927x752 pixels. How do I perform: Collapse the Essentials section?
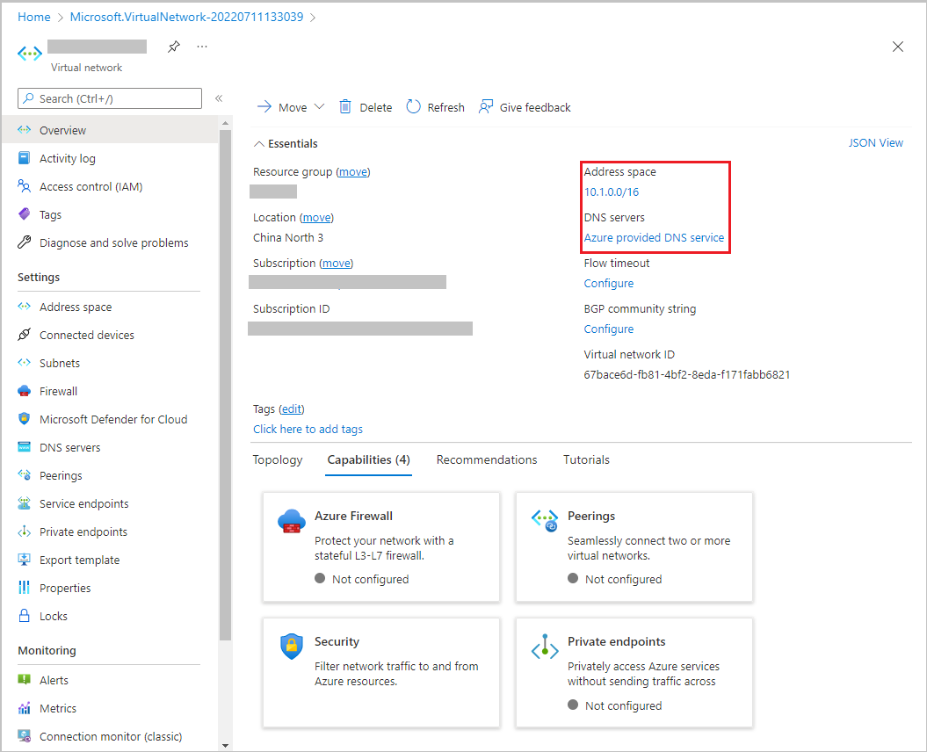(x=259, y=144)
